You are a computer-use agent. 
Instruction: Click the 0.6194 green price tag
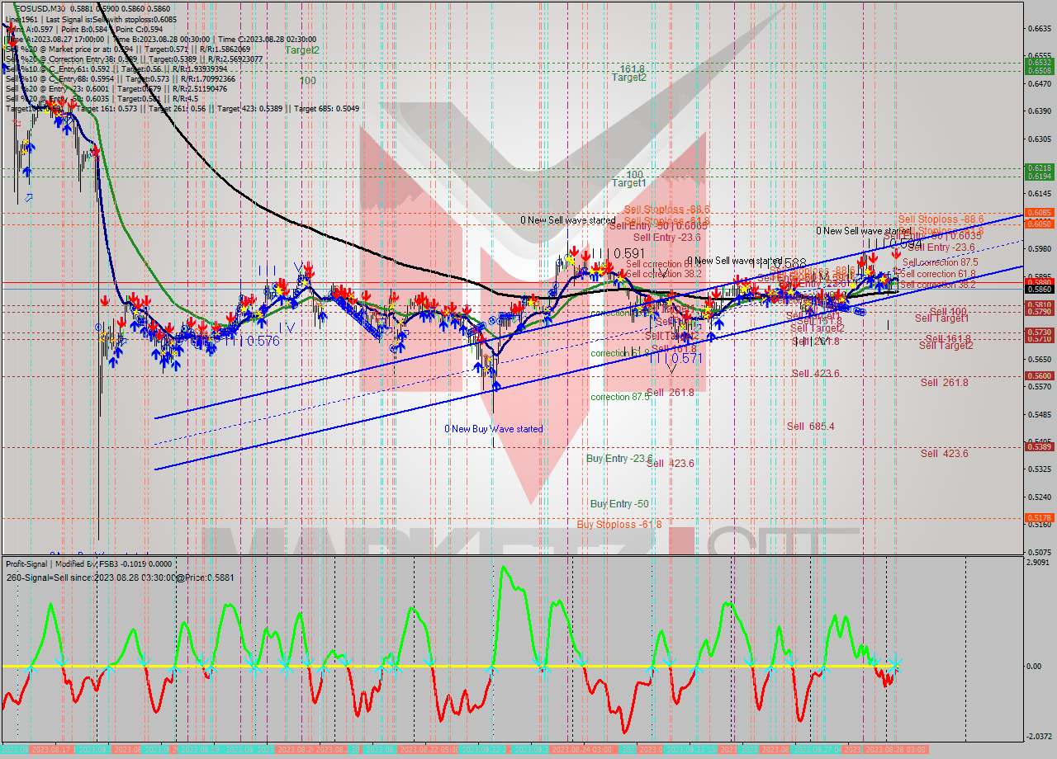(1038, 176)
